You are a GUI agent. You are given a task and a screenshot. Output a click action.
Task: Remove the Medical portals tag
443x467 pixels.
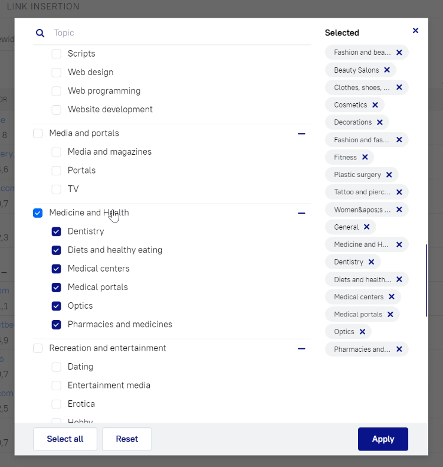(391, 314)
